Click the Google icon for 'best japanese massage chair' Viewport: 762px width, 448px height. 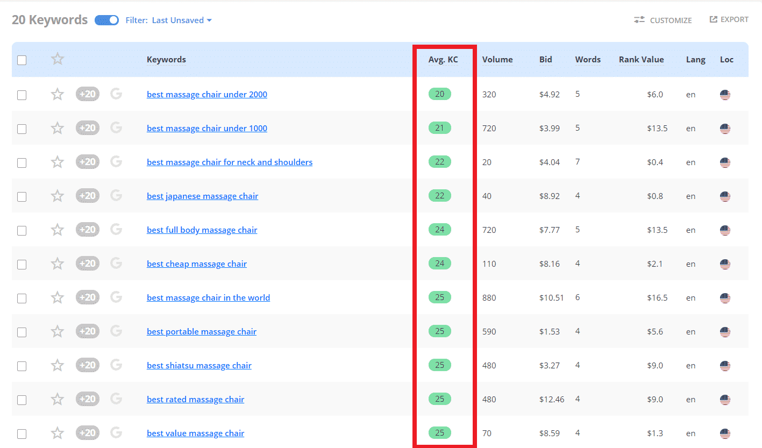[x=116, y=196]
